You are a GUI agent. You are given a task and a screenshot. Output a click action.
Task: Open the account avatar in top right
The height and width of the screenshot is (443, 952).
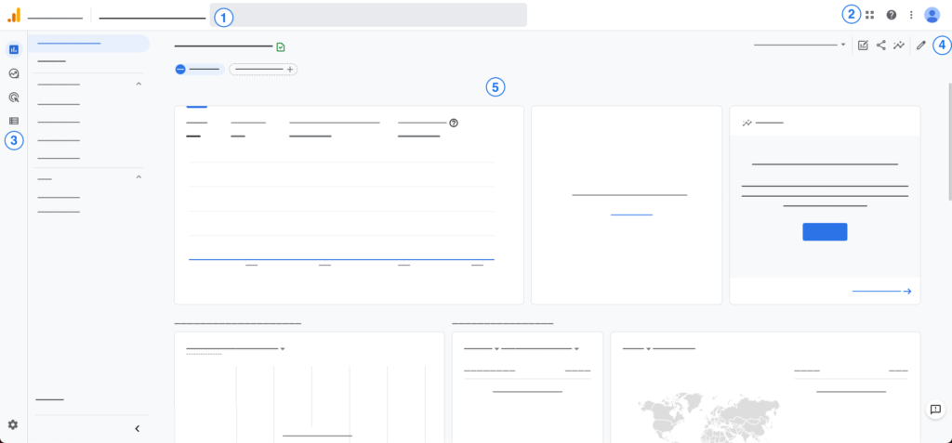pyautogui.click(x=932, y=15)
